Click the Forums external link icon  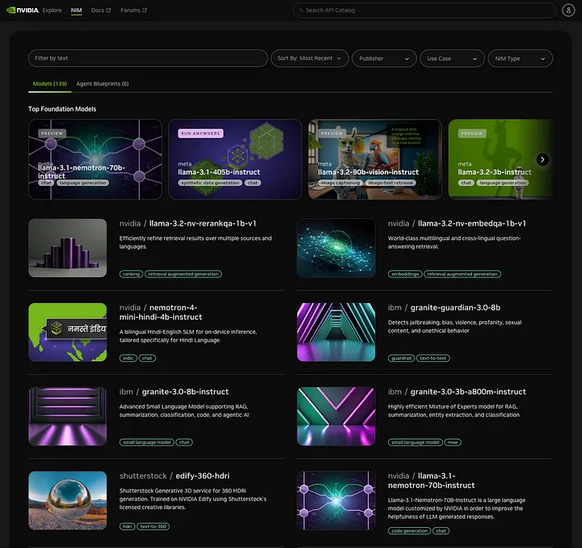coord(145,11)
